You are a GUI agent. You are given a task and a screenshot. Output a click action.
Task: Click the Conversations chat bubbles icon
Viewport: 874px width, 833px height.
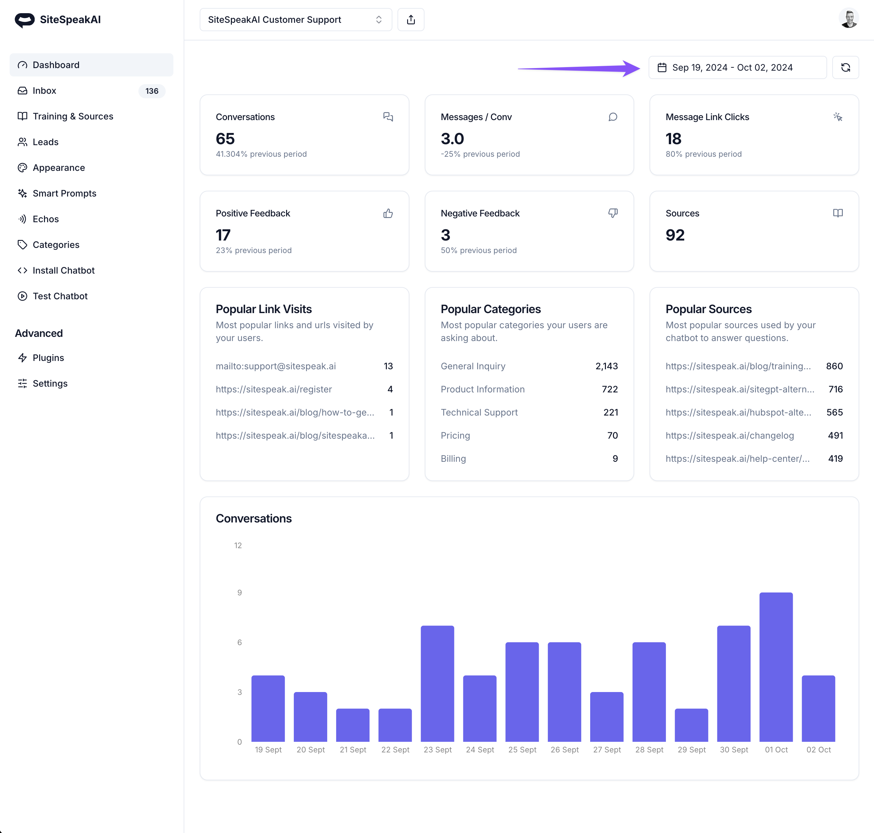pyautogui.click(x=388, y=117)
